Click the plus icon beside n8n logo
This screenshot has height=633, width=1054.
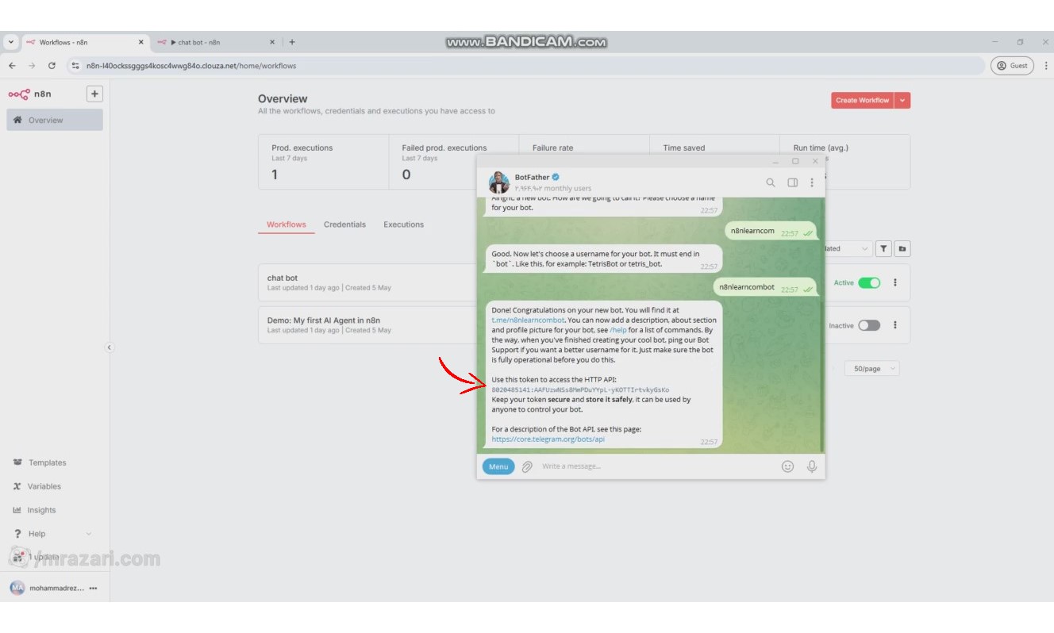coord(94,94)
